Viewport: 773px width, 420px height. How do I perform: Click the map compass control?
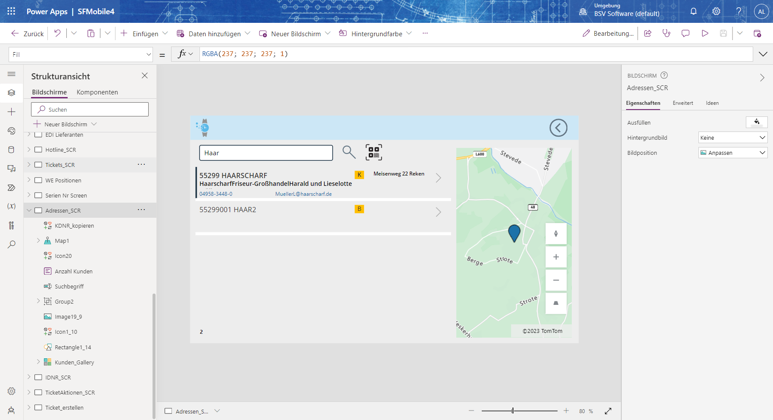556,234
